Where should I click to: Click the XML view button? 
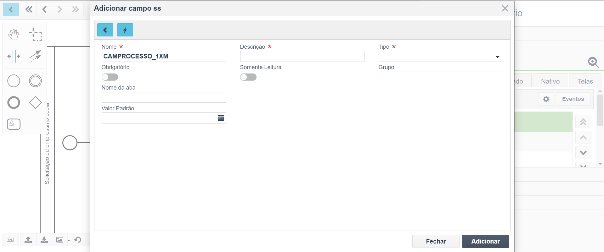[11, 240]
